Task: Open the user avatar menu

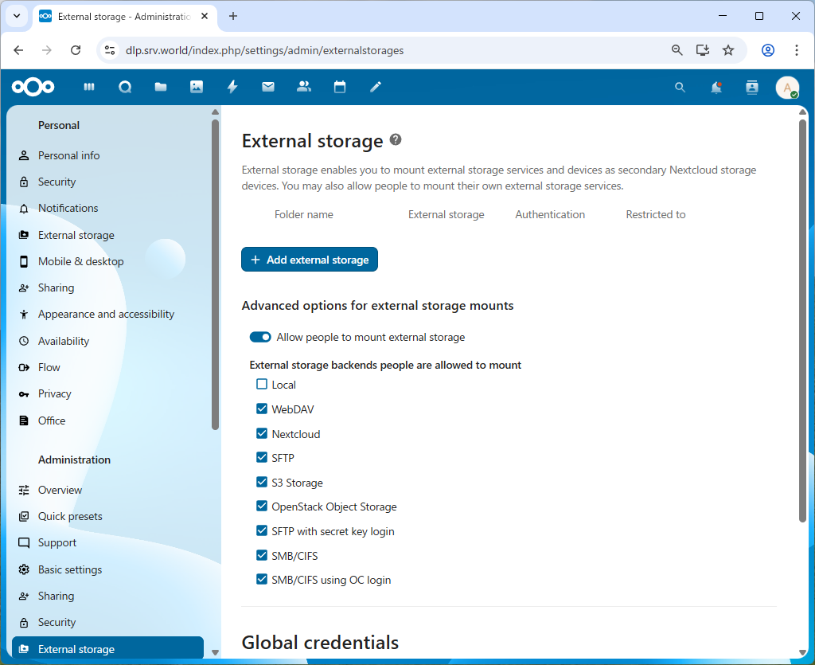Action: click(787, 88)
